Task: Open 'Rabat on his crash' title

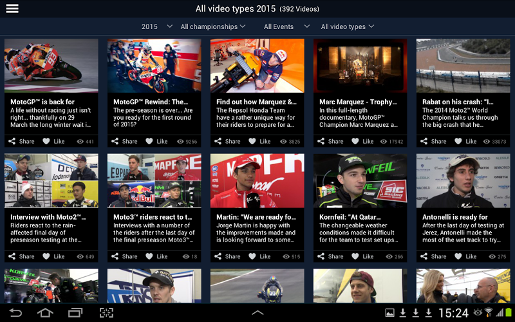Action: [x=458, y=102]
